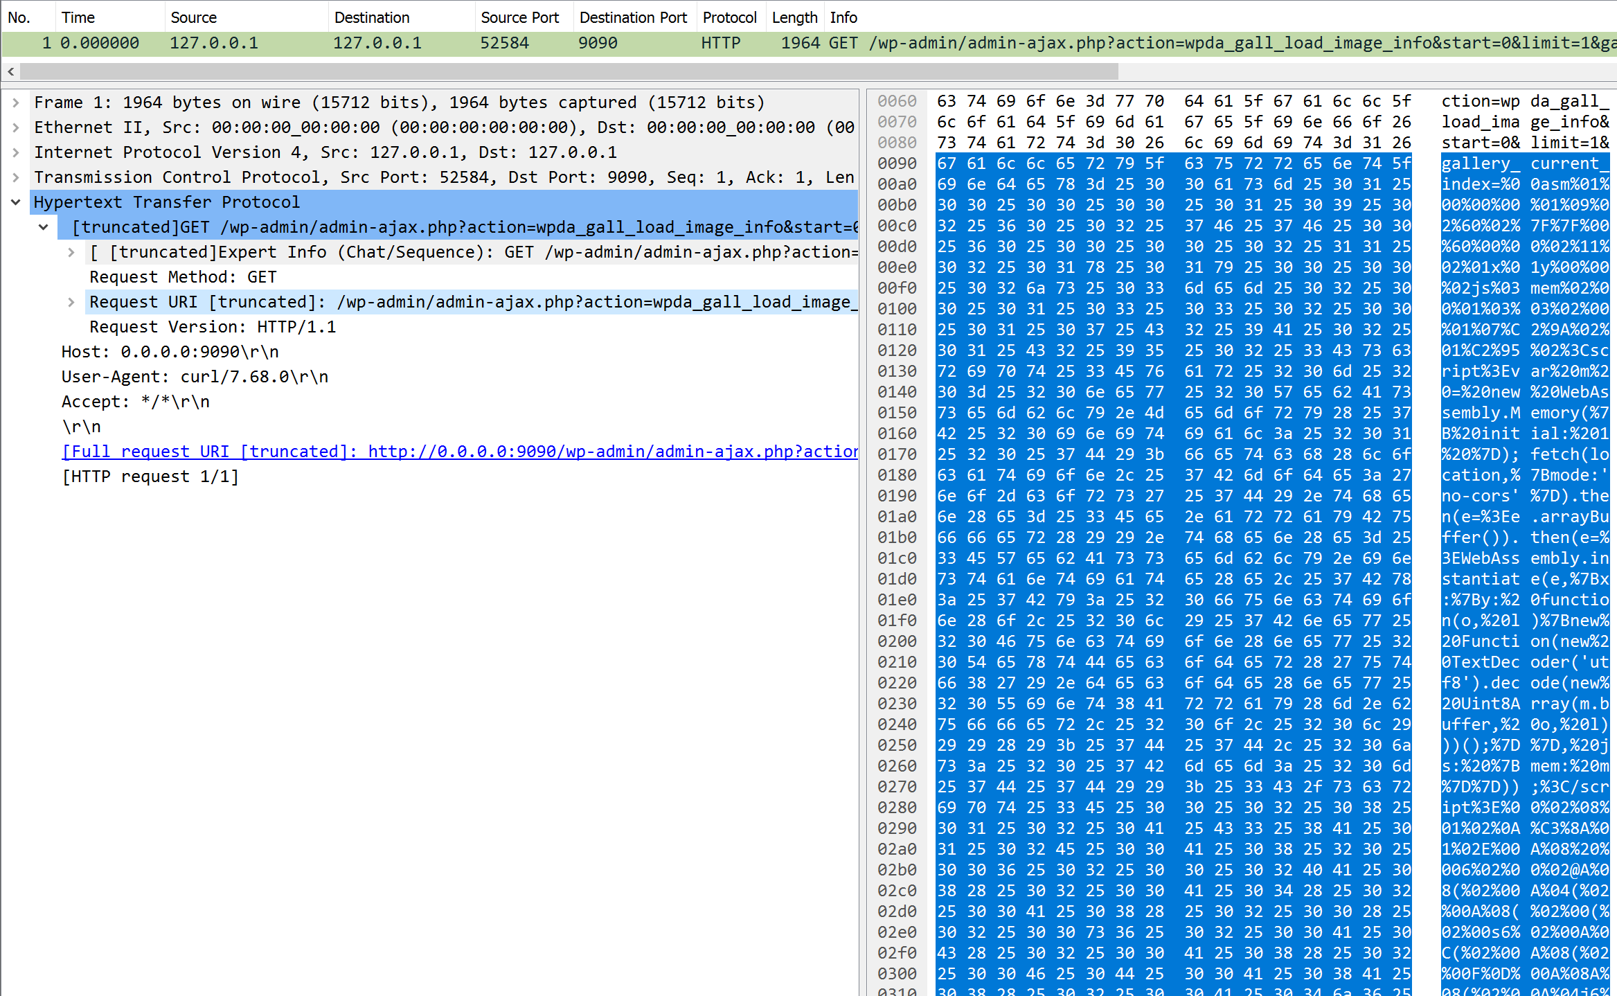Select the User-Agent curl line
Viewport: 1617px width, 996px height.
coord(195,377)
